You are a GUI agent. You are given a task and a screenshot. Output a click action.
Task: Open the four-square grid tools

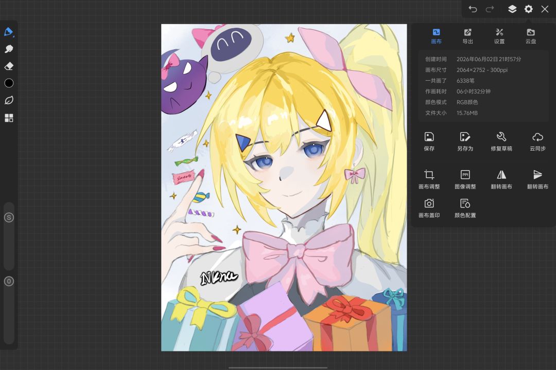[9, 118]
